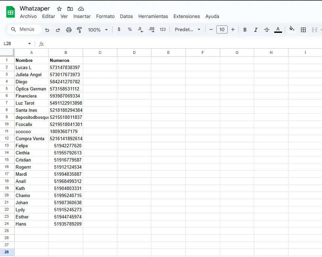Image resolution: width=322 pixels, height=257 pixels.
Task: Expand the font family dropdown
Action: pos(188,30)
